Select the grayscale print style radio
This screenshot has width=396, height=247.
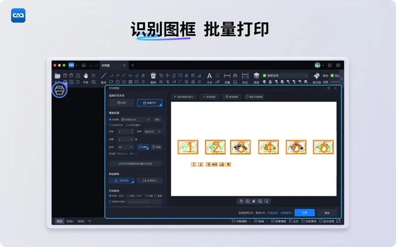coord(147,196)
